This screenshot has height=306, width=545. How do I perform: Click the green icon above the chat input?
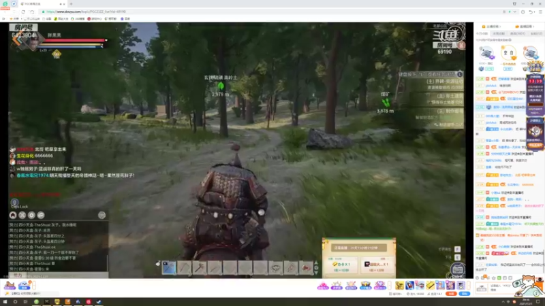tap(499, 278)
